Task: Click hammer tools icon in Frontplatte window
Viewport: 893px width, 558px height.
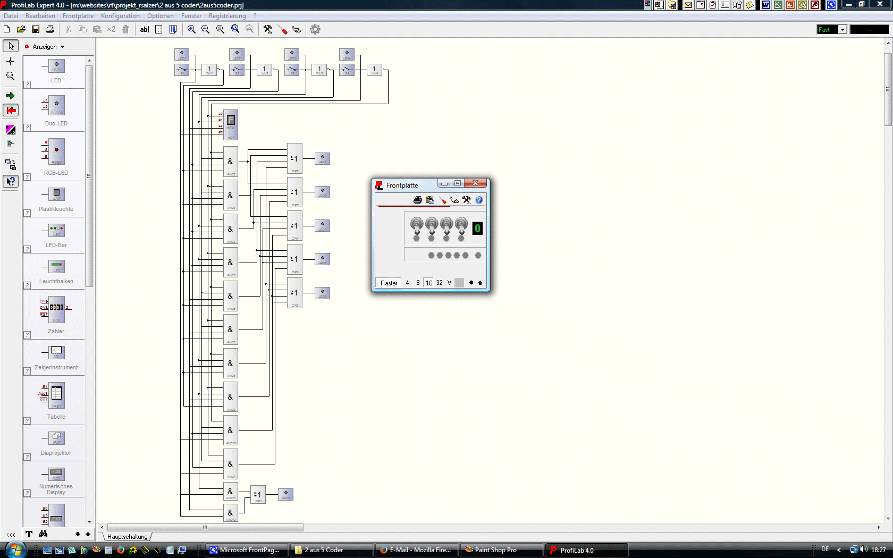Action: 467,200
